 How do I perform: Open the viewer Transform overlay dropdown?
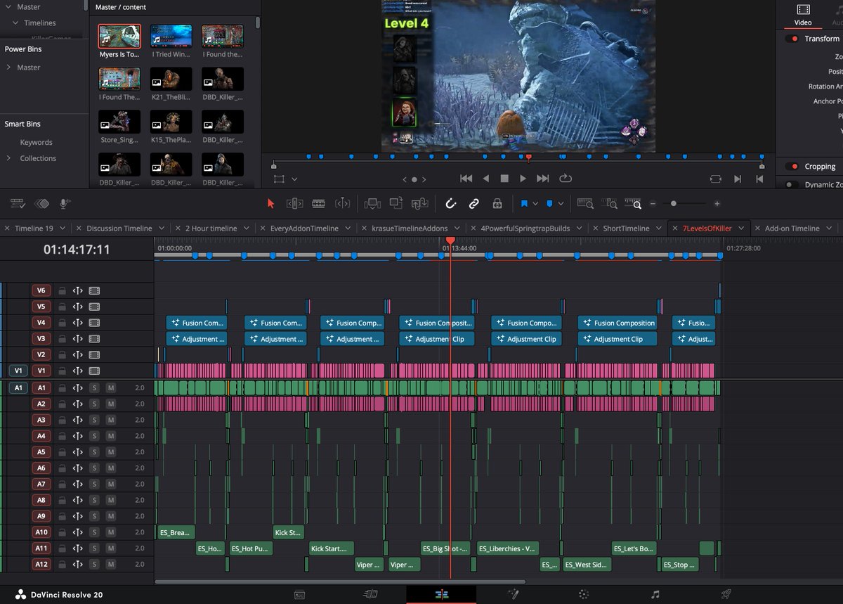point(294,179)
